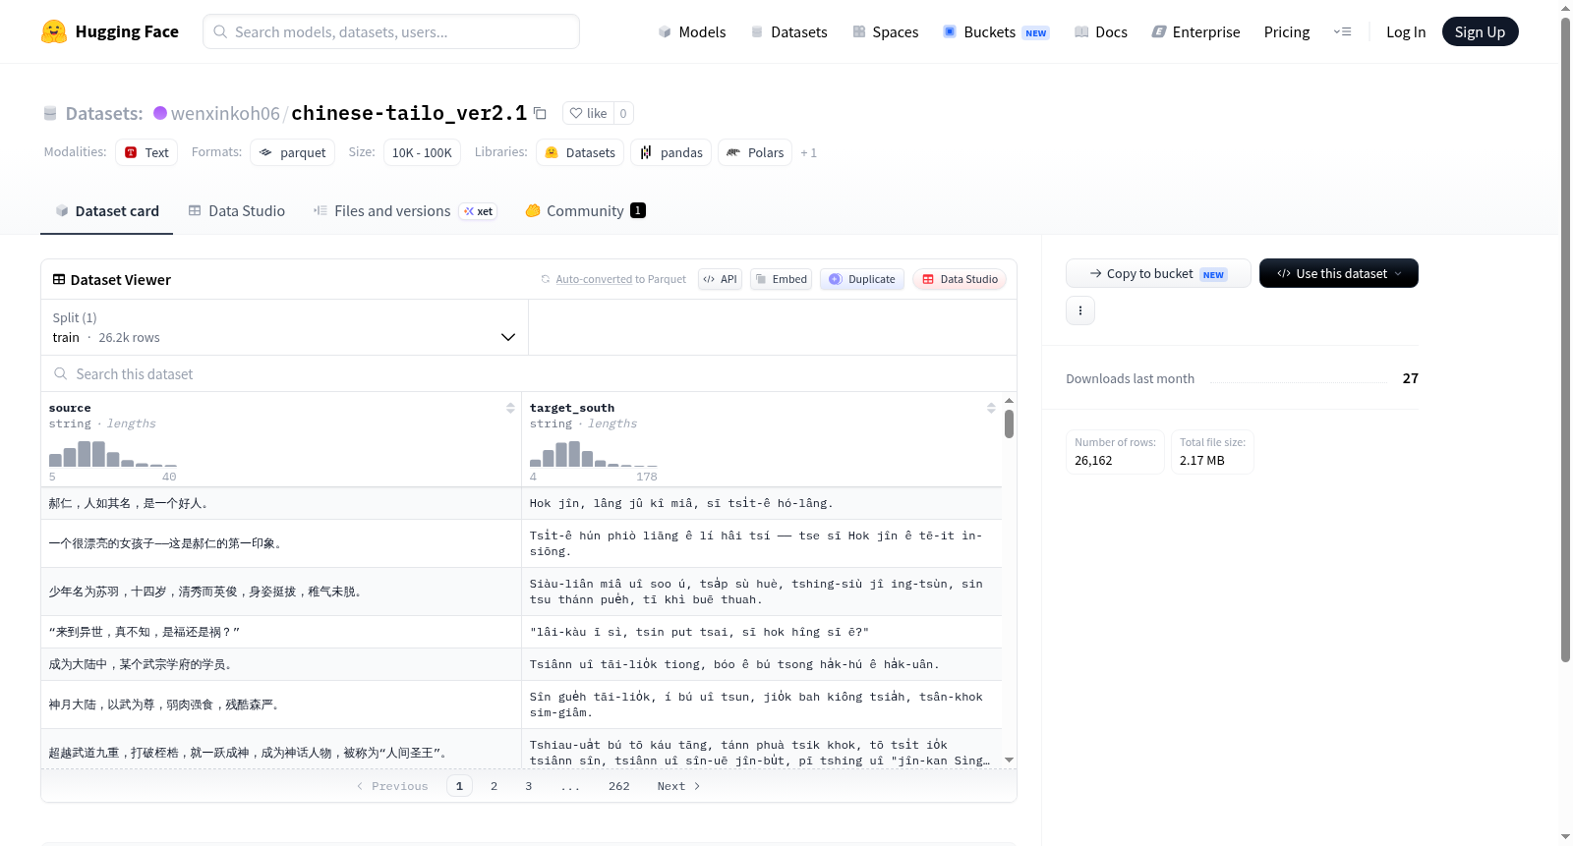Expand the additional navigation menu icon

(x=1342, y=31)
